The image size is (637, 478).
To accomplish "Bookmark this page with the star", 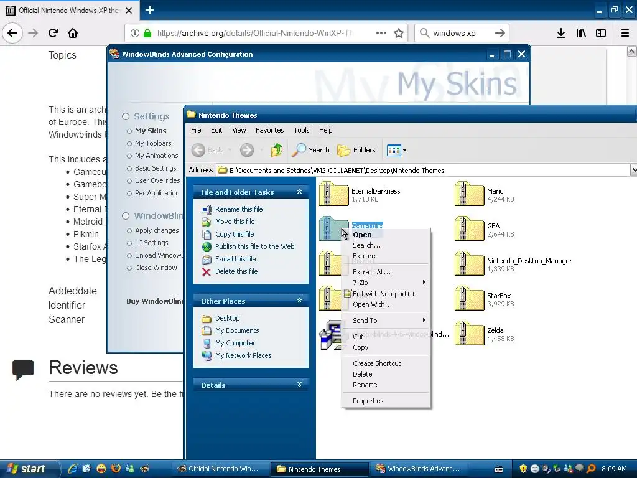I will point(399,33).
